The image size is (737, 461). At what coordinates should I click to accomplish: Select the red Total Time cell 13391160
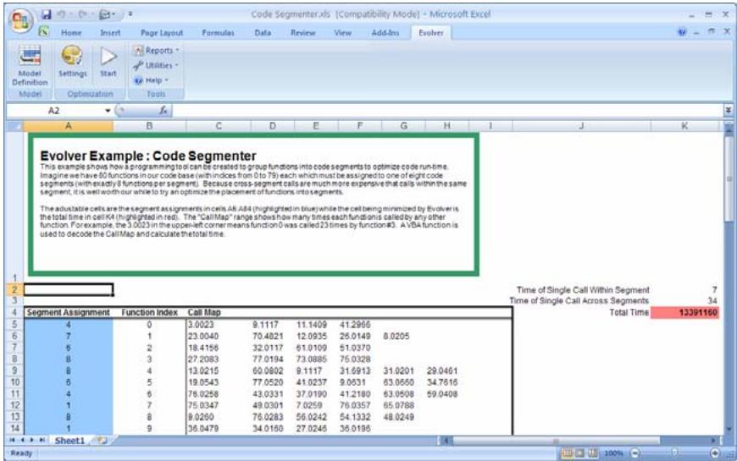coord(684,313)
